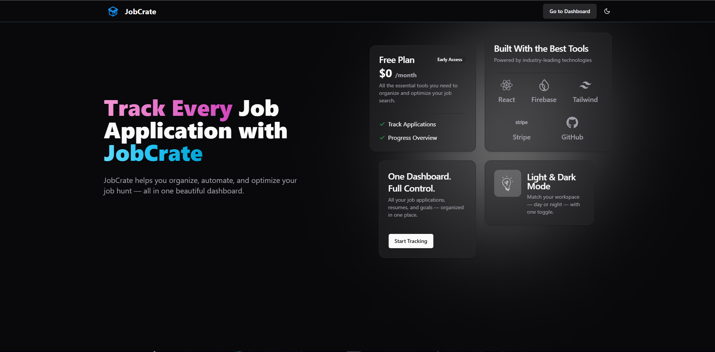Image resolution: width=715 pixels, height=352 pixels.
Task: Open the JobCrate brand name in the navbar
Action: [x=140, y=12]
